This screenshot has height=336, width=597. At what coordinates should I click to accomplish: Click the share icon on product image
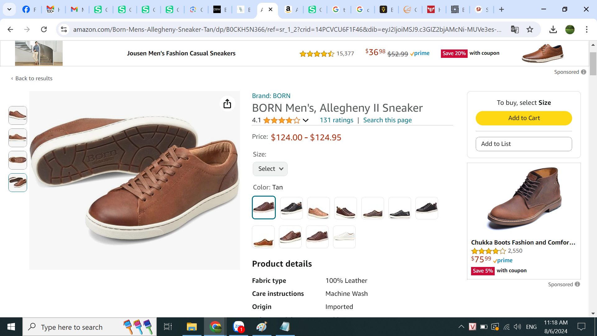227,104
